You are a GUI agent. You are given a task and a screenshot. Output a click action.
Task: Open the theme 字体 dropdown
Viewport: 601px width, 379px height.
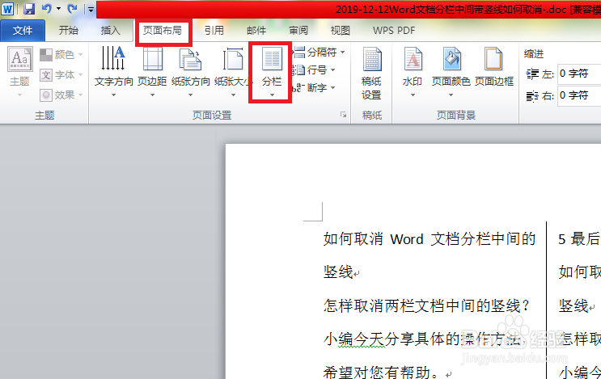pos(61,74)
